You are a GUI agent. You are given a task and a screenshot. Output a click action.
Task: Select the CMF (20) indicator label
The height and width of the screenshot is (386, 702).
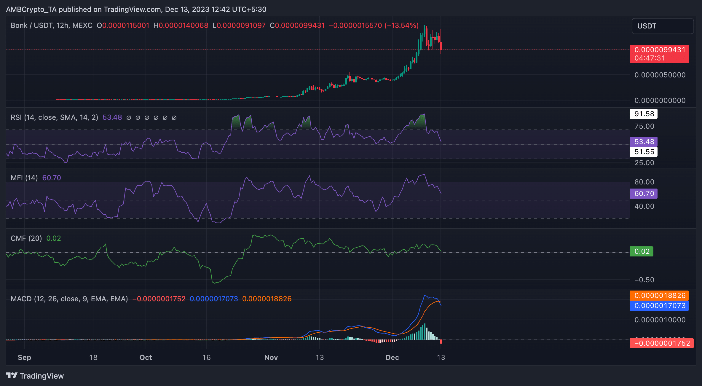(x=26, y=238)
